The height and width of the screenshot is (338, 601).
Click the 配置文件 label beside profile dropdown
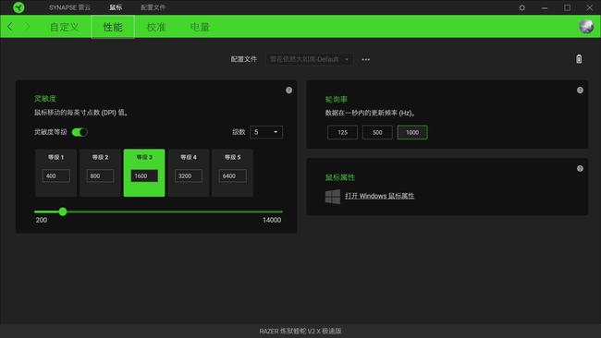[244, 59]
